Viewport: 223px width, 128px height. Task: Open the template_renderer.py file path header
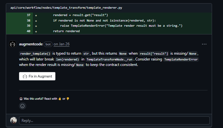pos(66,8)
